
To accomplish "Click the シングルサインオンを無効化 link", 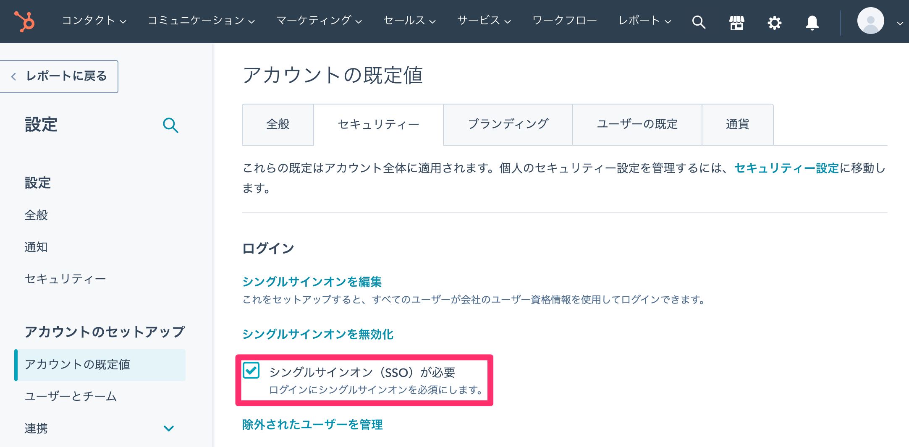I will 318,334.
